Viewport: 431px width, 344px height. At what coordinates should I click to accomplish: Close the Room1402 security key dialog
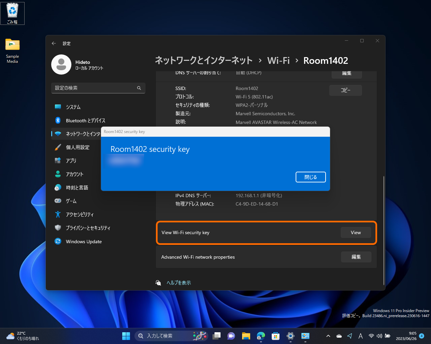click(310, 177)
